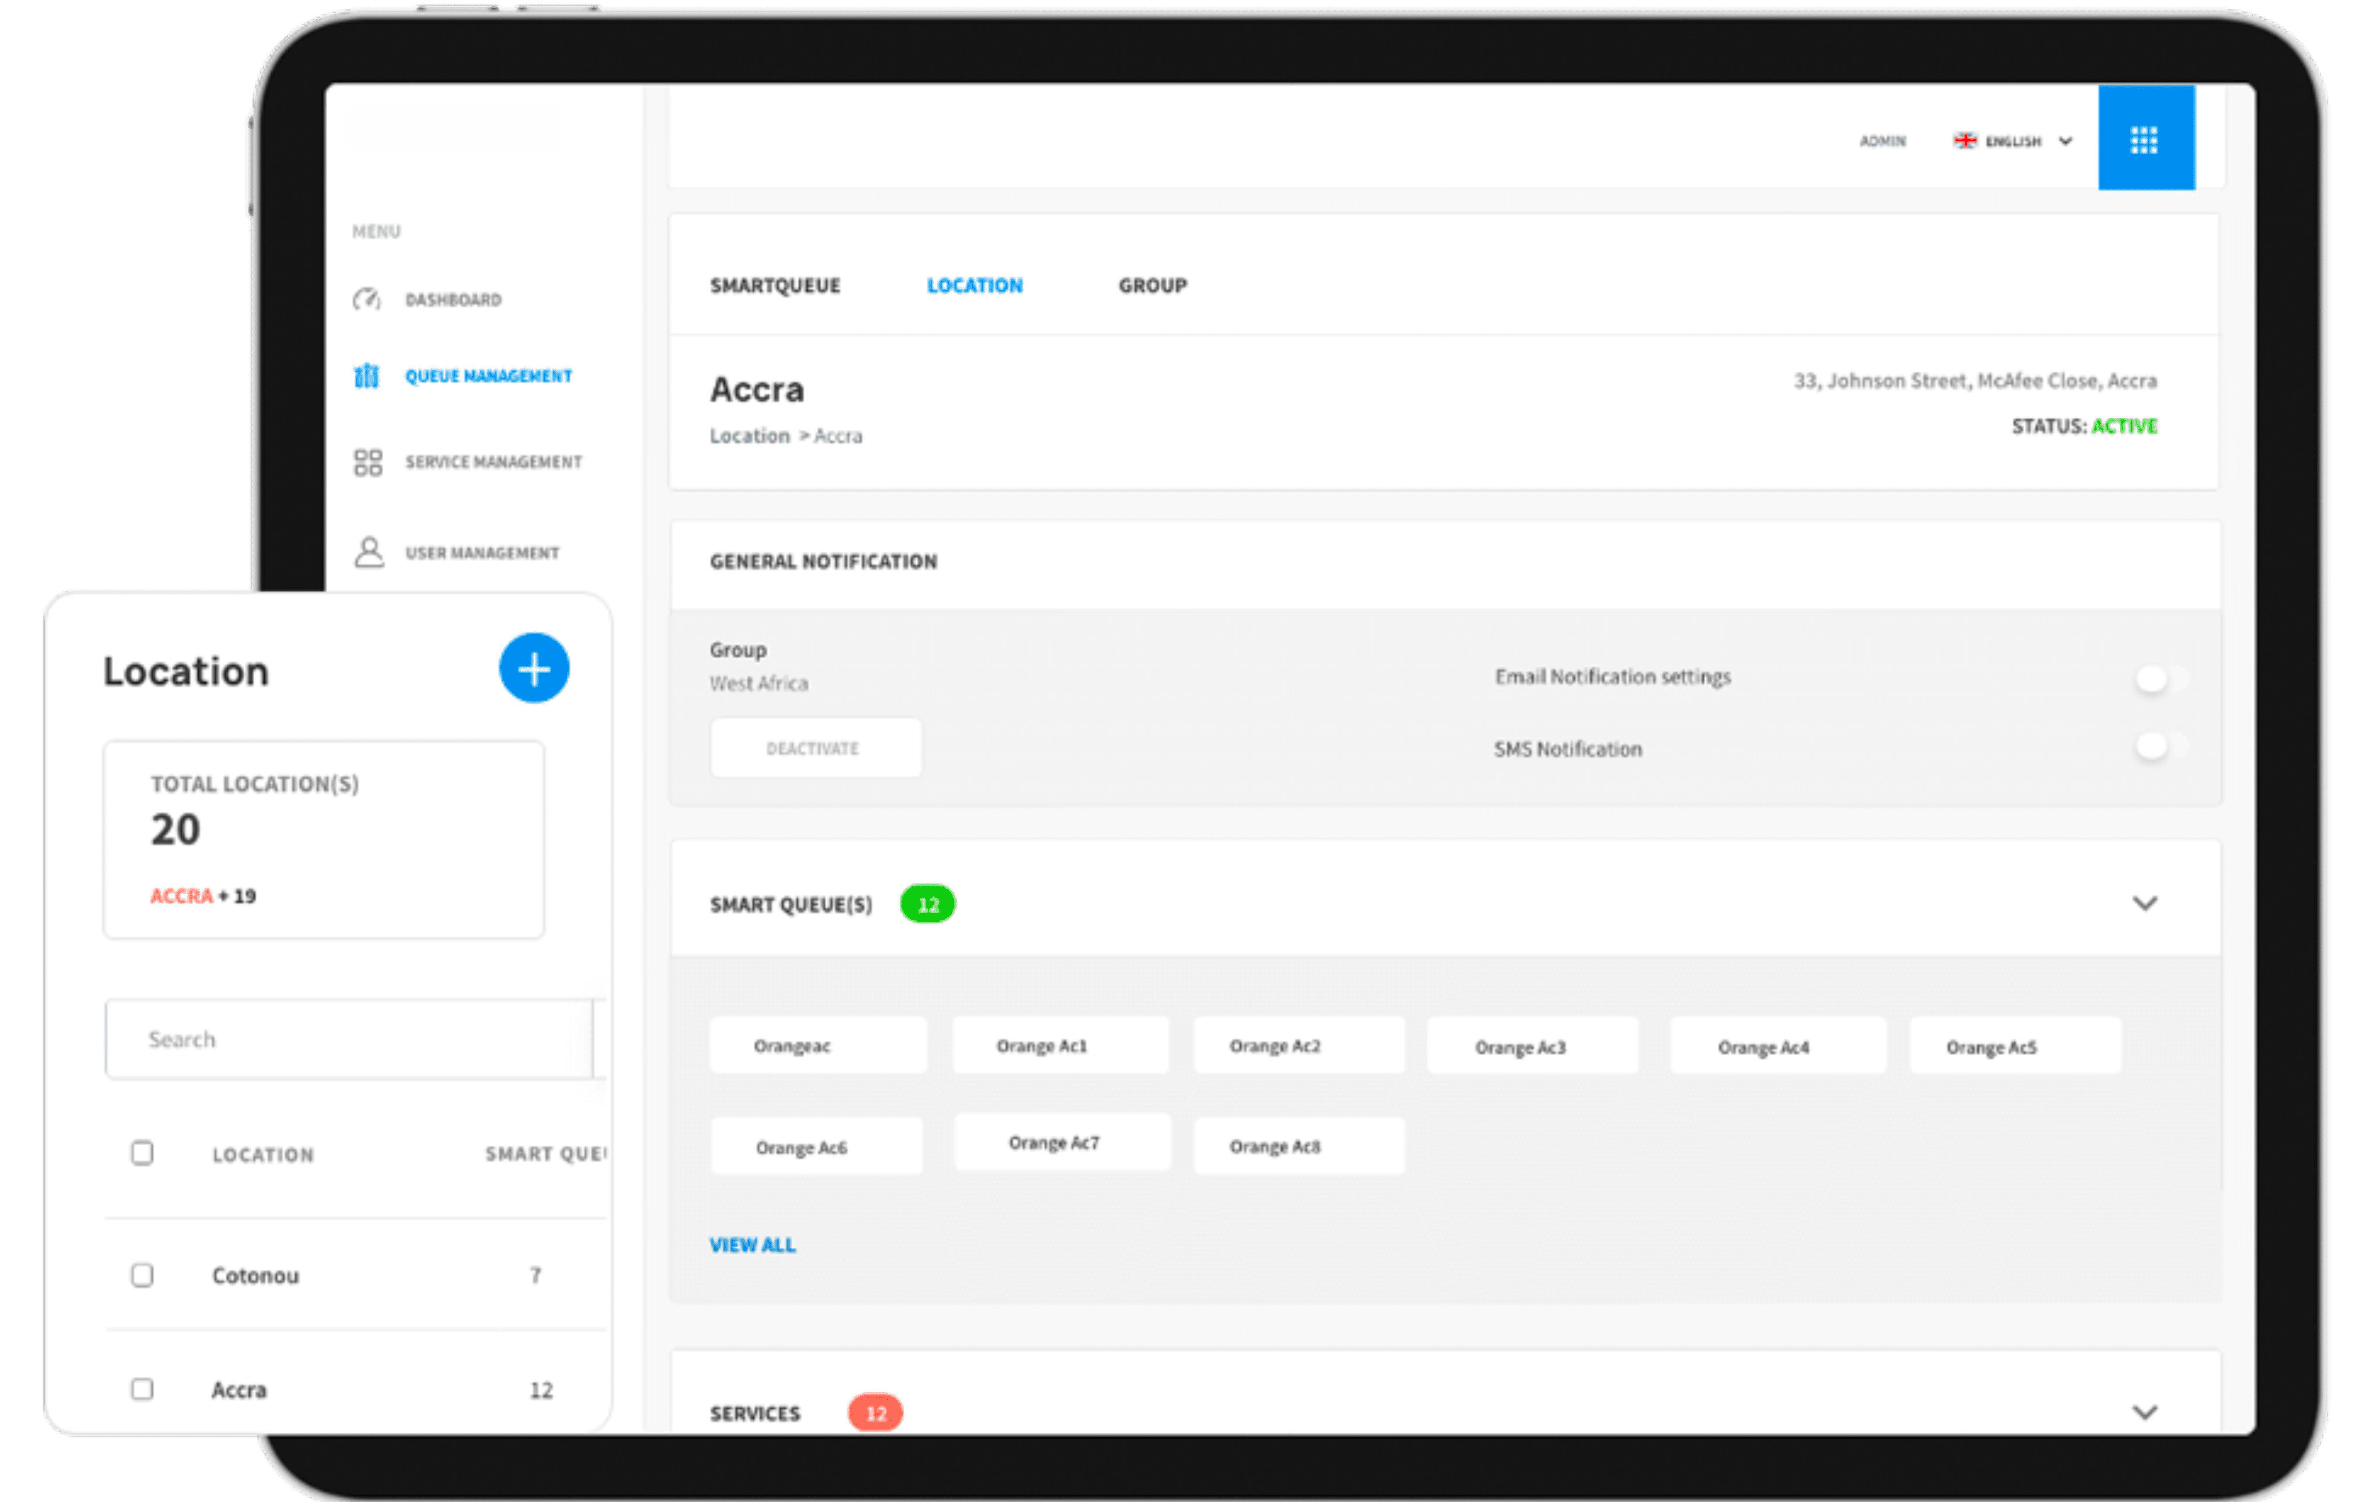Click the Accra location row name
The width and height of the screenshot is (2372, 1502).
pyautogui.click(x=240, y=1389)
